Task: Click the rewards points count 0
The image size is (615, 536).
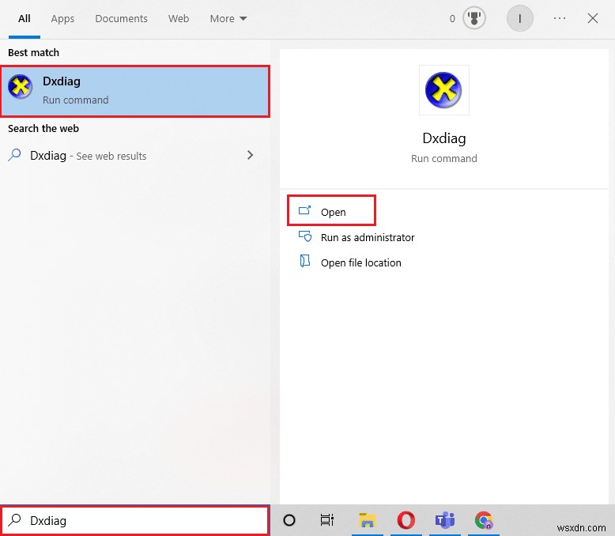Action: (452, 18)
